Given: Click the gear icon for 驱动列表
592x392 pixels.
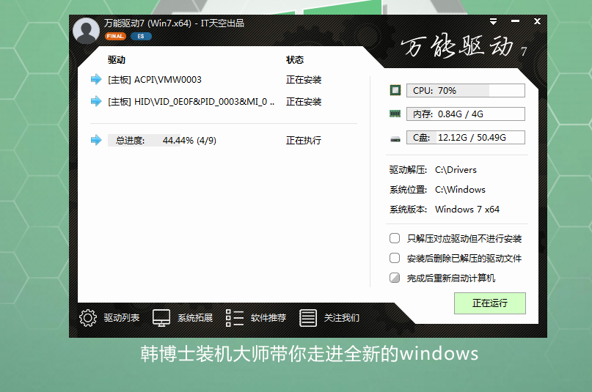Looking at the screenshot, I should pyautogui.click(x=88, y=318).
